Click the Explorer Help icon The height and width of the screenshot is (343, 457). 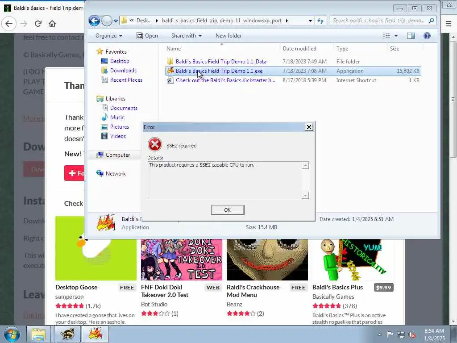tap(427, 36)
